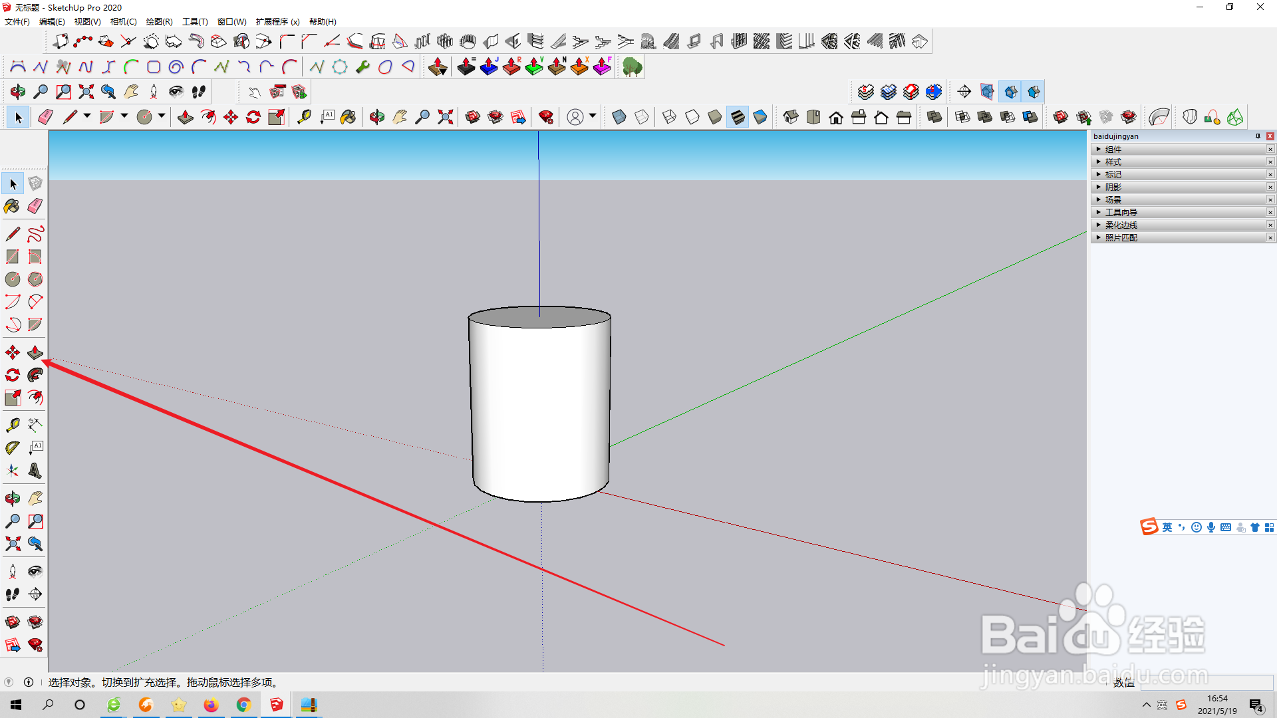Expand the 柔化边线 panel
The image size is (1277, 718).
(1121, 225)
